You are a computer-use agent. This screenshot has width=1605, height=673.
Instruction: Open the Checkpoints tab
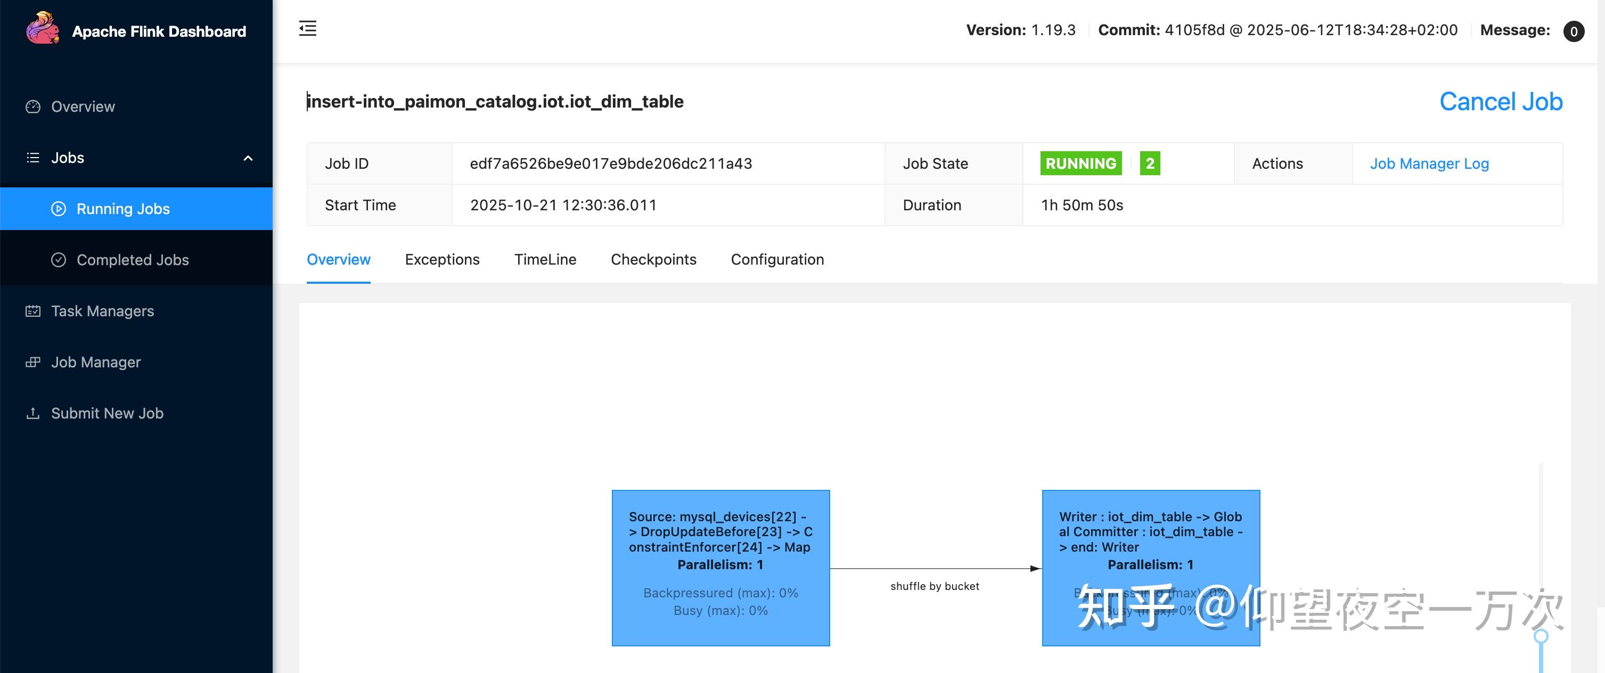pyautogui.click(x=653, y=259)
